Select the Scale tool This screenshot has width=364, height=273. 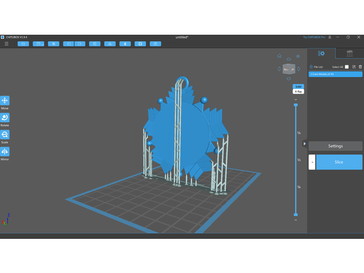[5, 135]
